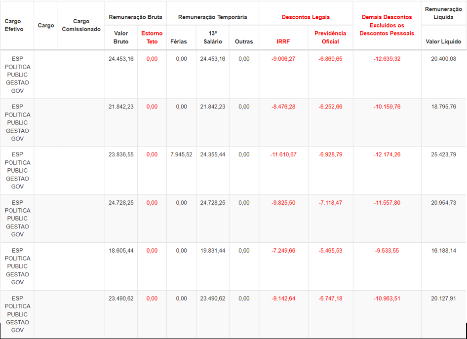Click the IRRF column header

point(283,41)
